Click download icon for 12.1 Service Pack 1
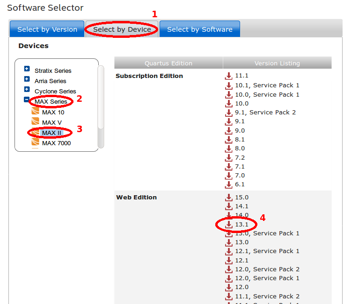Image resolution: width=351 pixels, height=304 pixels. (x=228, y=252)
